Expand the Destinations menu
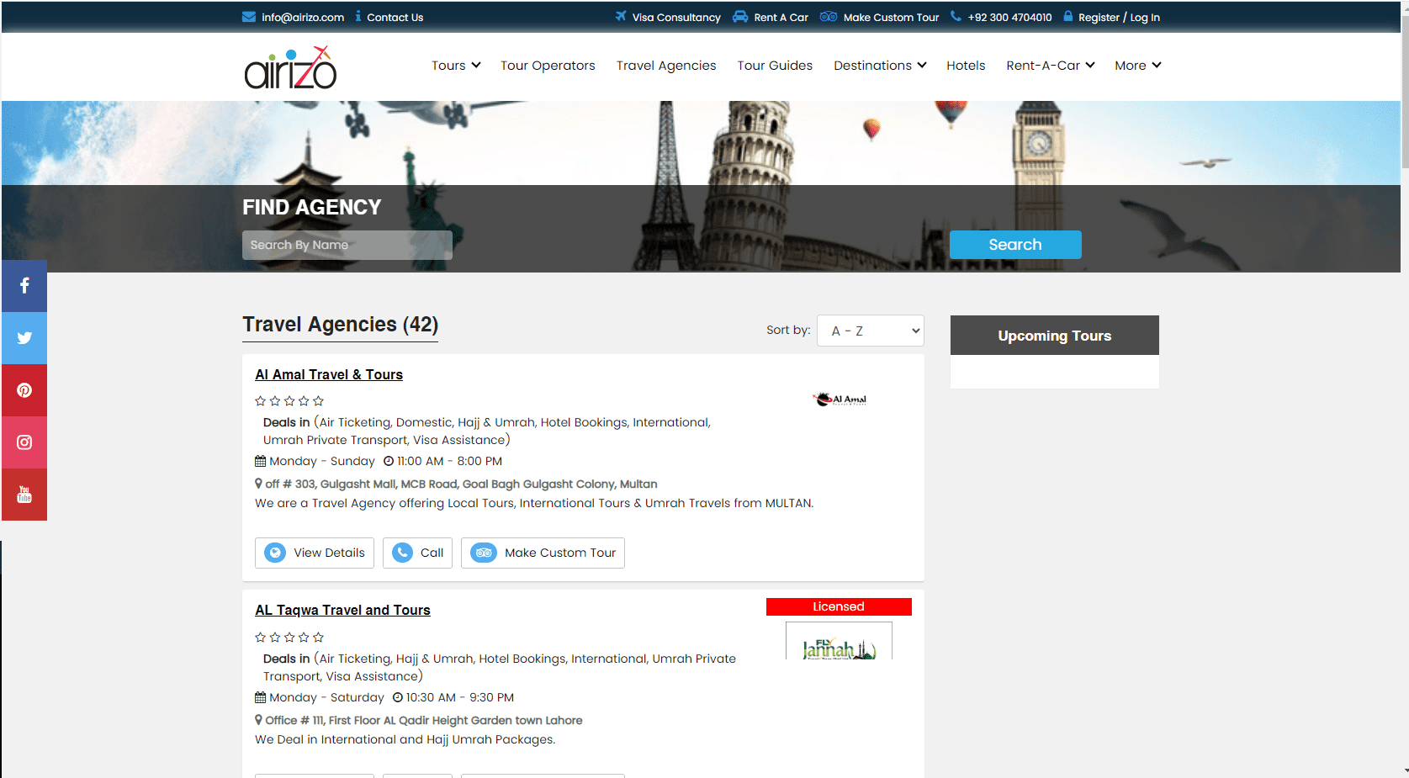 point(879,66)
